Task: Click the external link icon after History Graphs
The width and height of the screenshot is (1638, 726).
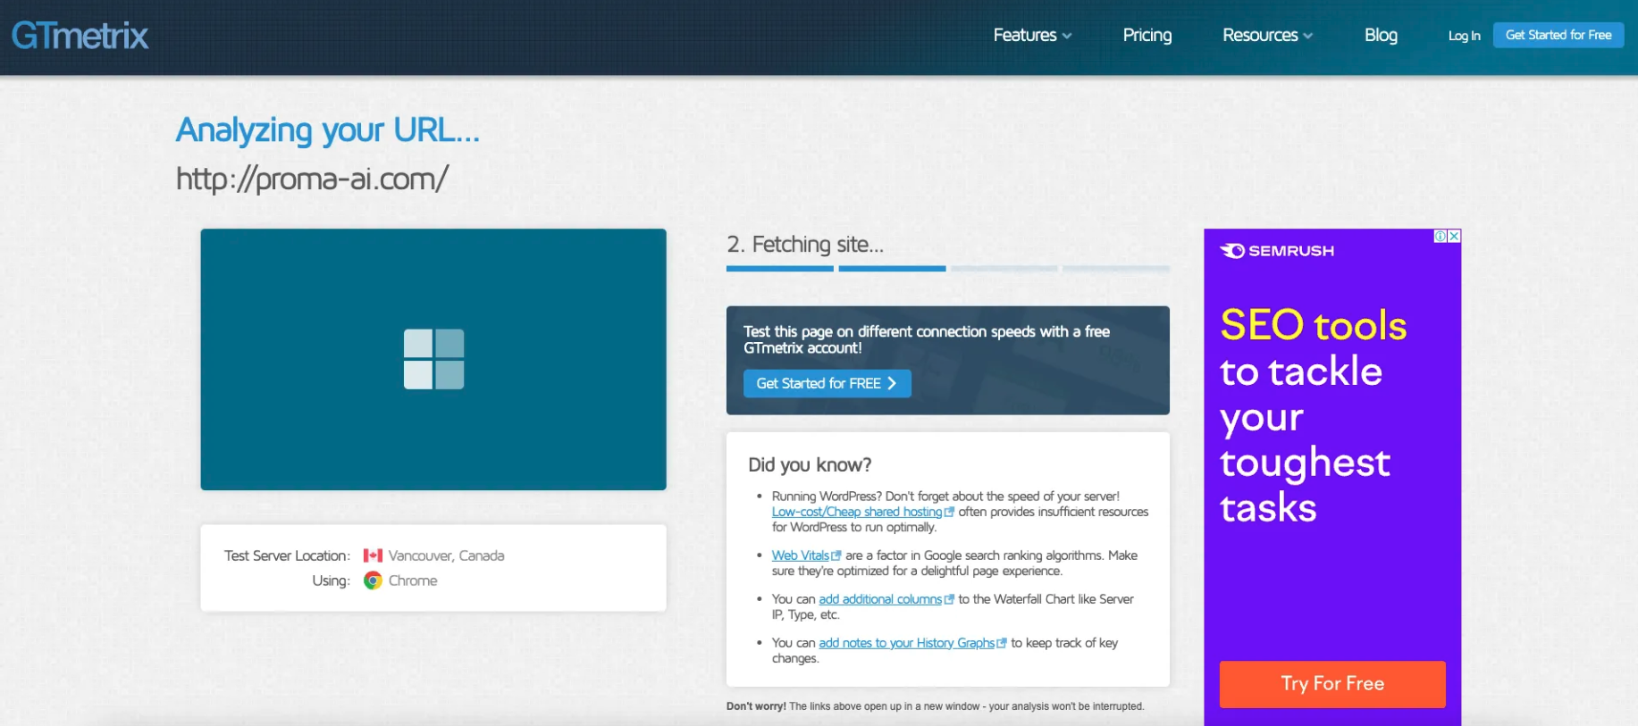Action: 1002,643
